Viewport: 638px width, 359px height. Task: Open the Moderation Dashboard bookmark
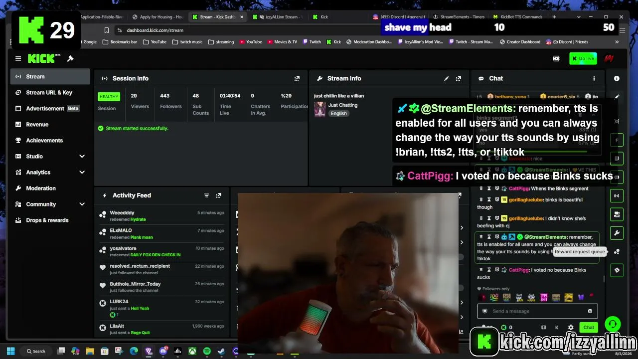point(368,42)
